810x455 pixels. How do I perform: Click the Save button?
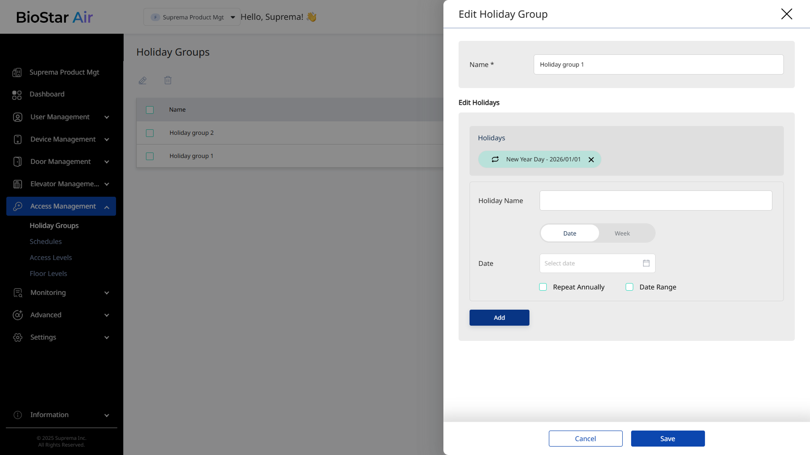coord(667,439)
